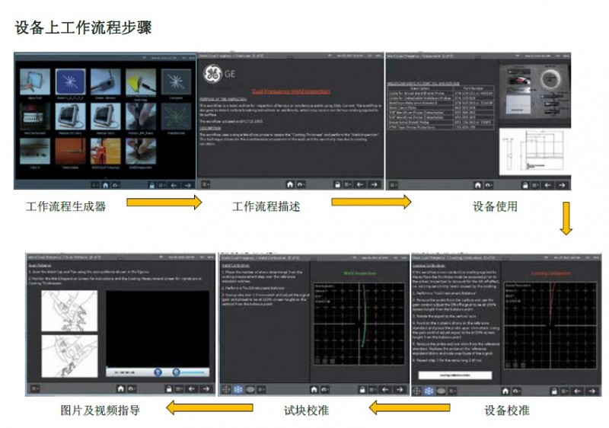This screenshot has height=428, width=609.
Task: Open bottom-left menu dropdown on scan patterns screen
Action: click(34, 391)
